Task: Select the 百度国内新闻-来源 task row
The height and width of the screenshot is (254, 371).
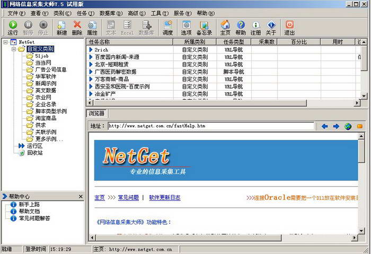Action: pyautogui.click(x=223, y=57)
